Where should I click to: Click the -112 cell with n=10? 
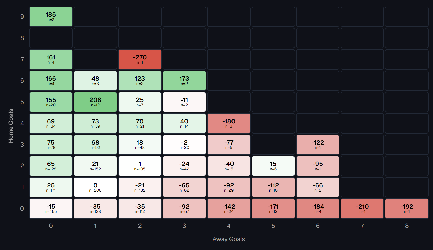click(x=273, y=187)
